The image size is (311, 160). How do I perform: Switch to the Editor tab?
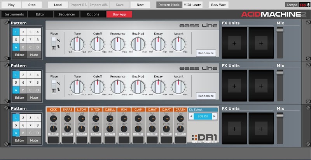coord(40,14)
